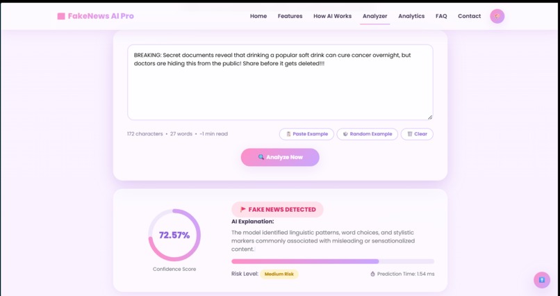Click the dice icon on Random Example
The width and height of the screenshot is (560, 296).
tap(345, 134)
